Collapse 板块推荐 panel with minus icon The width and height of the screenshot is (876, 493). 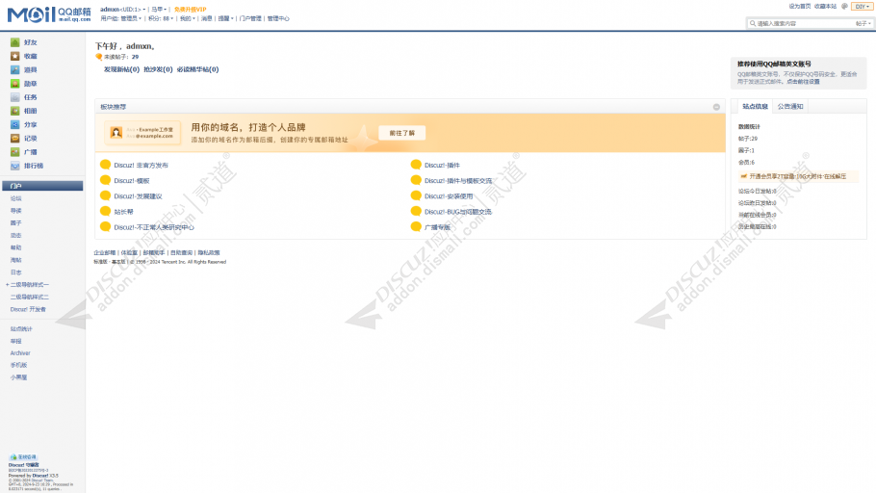[x=716, y=107]
